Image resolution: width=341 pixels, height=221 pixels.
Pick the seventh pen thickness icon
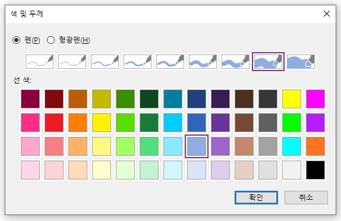tap(235, 62)
